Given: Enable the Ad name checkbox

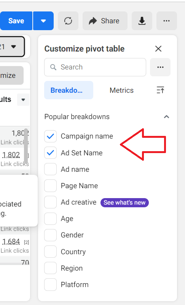Looking at the screenshot, I should point(50,169).
